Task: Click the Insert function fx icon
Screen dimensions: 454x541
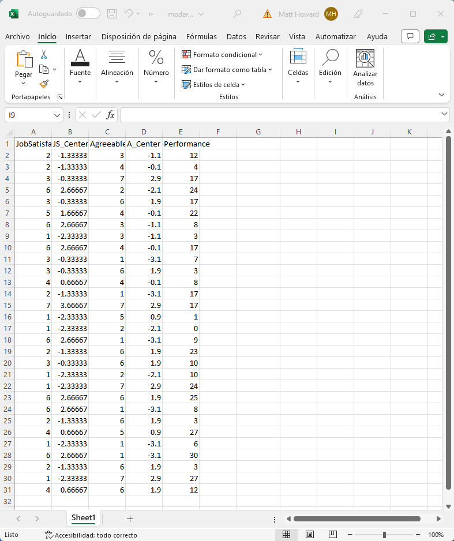Action: [x=110, y=115]
